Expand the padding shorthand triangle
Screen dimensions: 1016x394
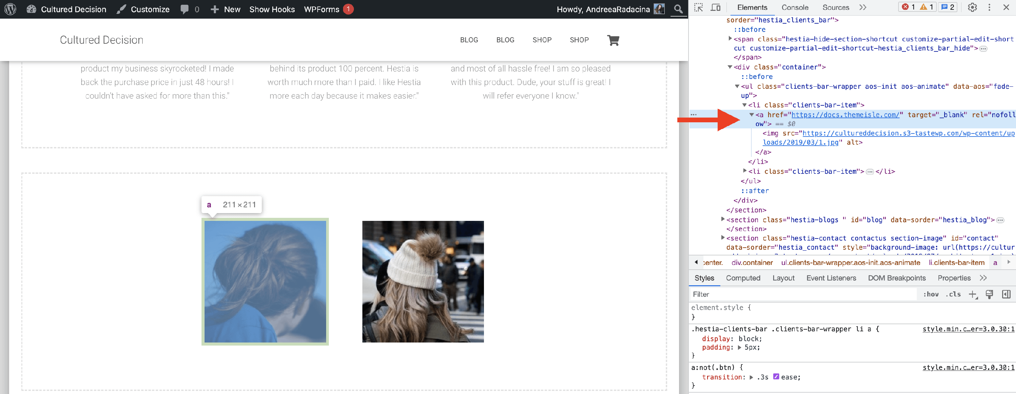[x=740, y=348]
